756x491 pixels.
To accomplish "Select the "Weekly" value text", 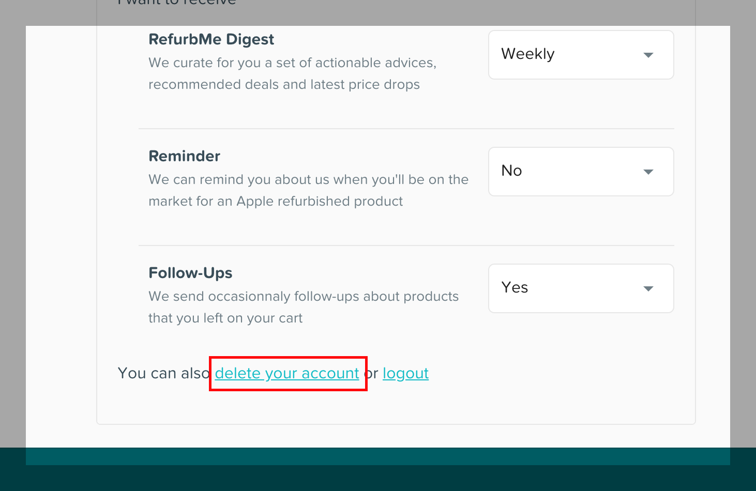I will tap(528, 54).
